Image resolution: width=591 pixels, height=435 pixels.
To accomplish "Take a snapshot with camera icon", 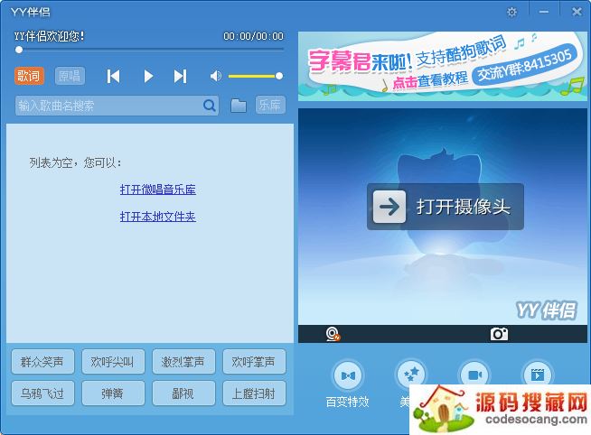I will (x=499, y=334).
